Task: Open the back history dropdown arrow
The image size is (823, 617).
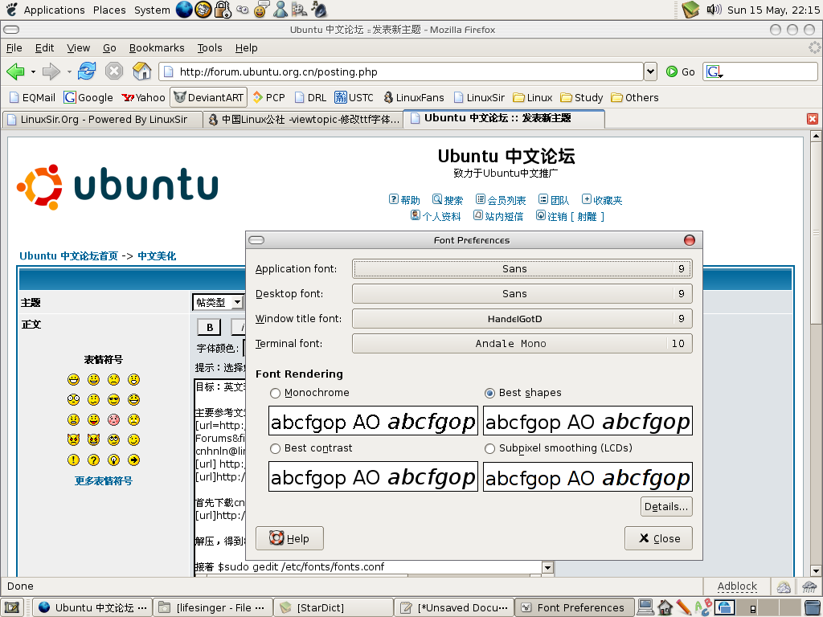Action: tap(33, 72)
